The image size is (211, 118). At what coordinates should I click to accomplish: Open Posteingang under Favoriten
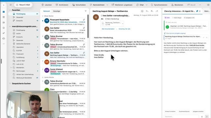[24, 14]
